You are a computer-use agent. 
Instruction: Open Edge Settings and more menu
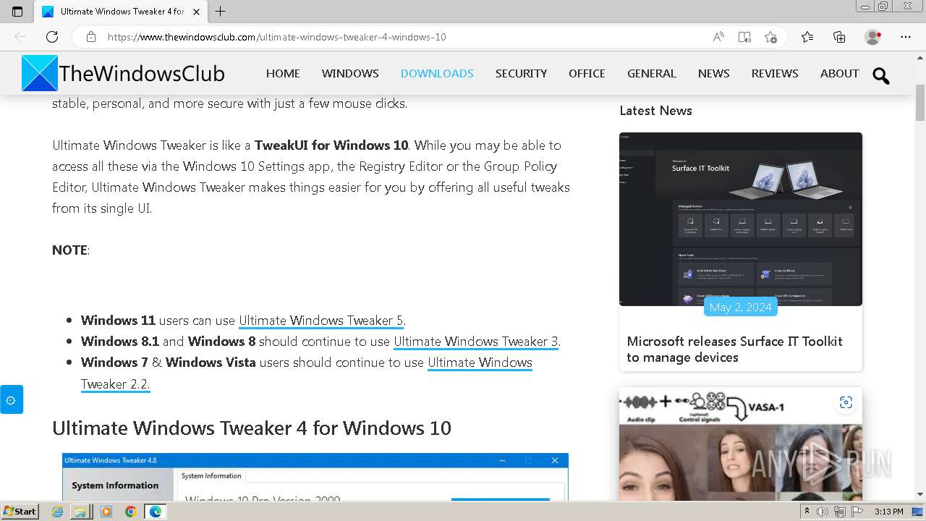(x=906, y=37)
